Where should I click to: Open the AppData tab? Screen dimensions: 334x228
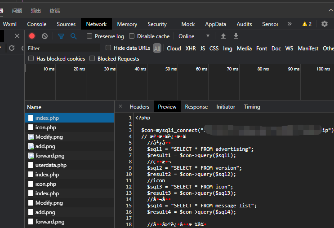[216, 24]
